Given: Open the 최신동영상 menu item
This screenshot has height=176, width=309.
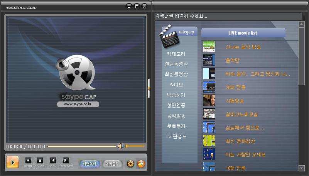Looking at the screenshot, I should click(176, 74).
